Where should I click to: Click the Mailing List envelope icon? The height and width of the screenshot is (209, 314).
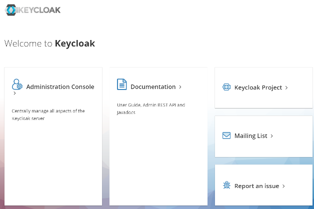(x=226, y=135)
